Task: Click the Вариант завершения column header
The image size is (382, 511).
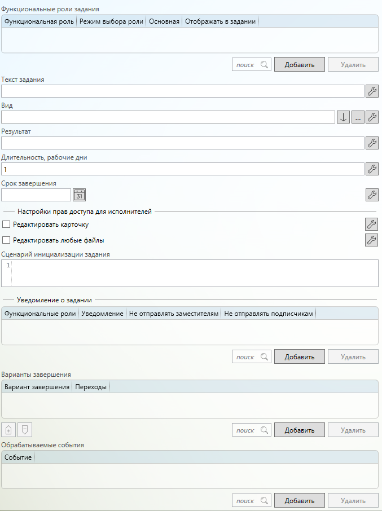Action: 37,387
